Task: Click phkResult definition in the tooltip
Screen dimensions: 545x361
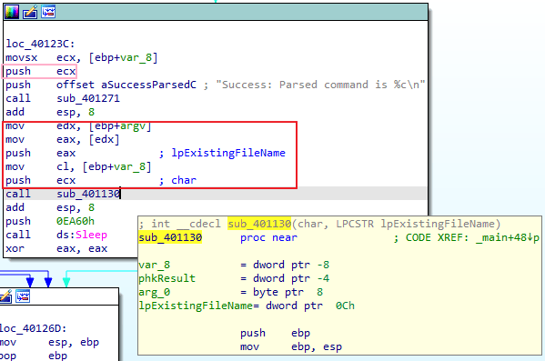Action: (x=234, y=278)
